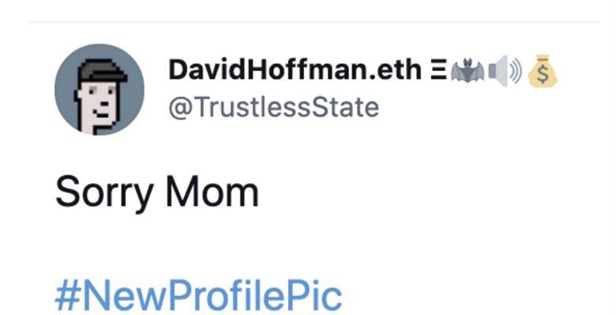Click the pixel hat on the avatar
The width and height of the screenshot is (616, 315).
pos(102,71)
